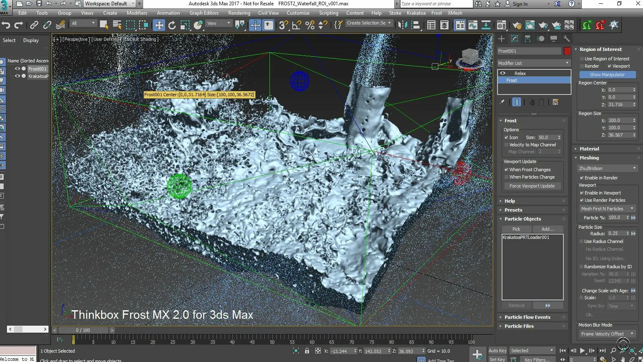Open Zhu/Bridson meshing method dropdown
The image size is (643, 362).
coord(607,168)
